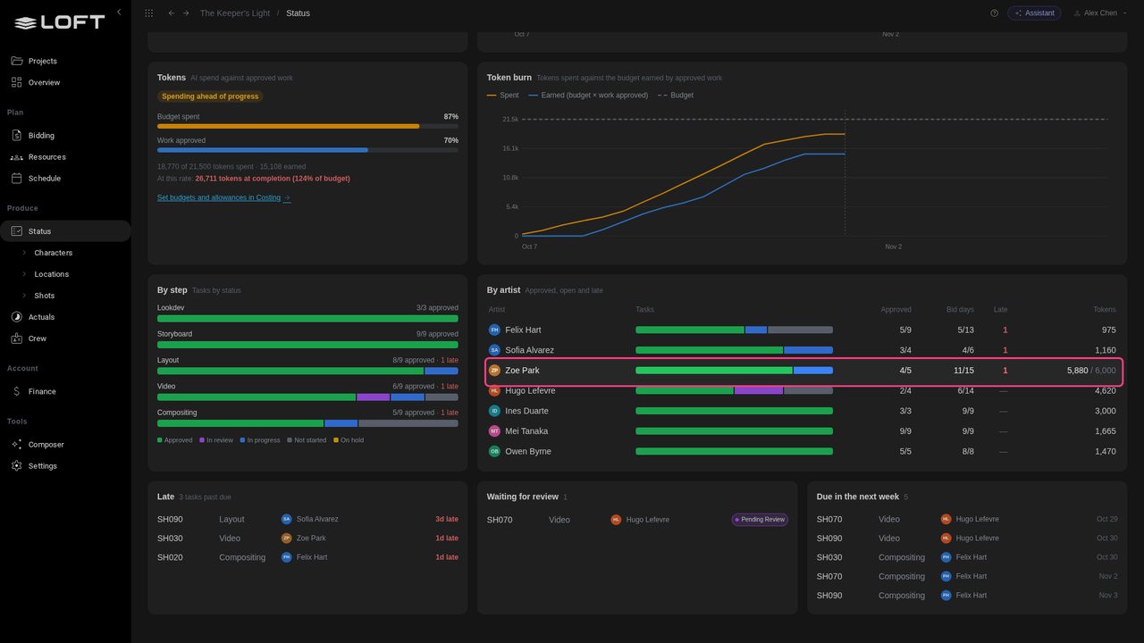Screen dimensions: 1144x643
Task: Click the Tokens column header
Action: click(1104, 310)
